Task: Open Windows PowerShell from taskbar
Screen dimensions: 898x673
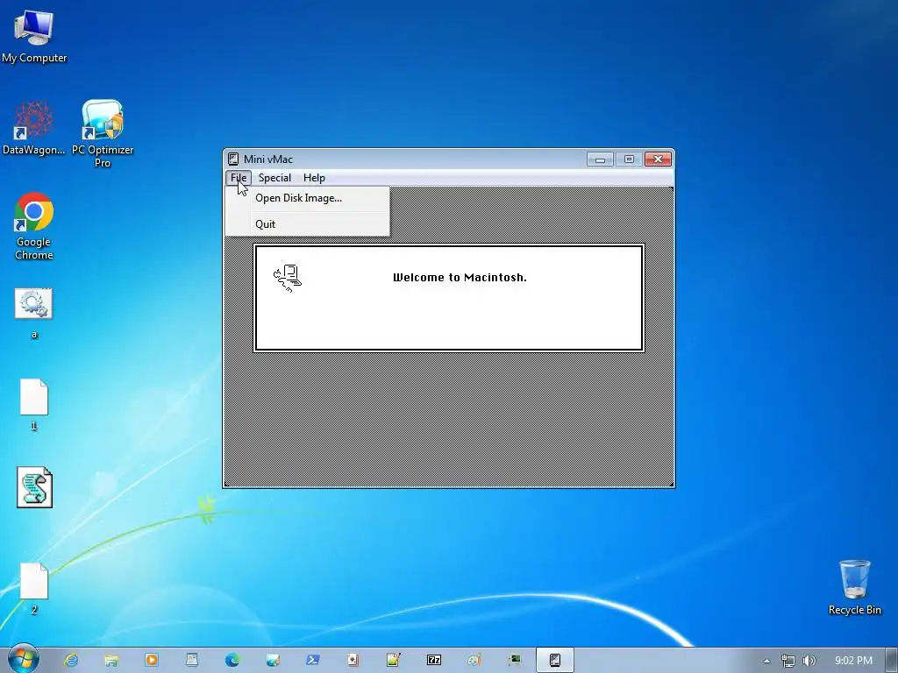Action: click(x=313, y=660)
